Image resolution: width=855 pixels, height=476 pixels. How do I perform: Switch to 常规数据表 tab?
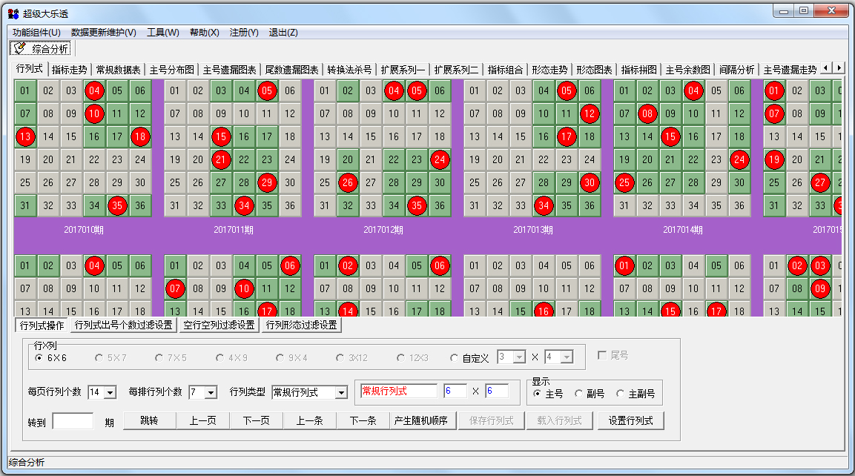click(x=118, y=70)
